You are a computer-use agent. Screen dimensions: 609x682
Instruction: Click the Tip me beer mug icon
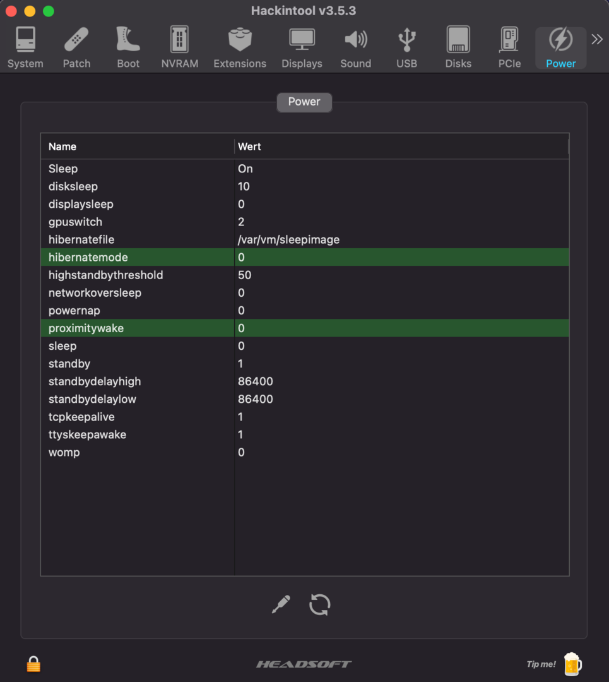572,664
